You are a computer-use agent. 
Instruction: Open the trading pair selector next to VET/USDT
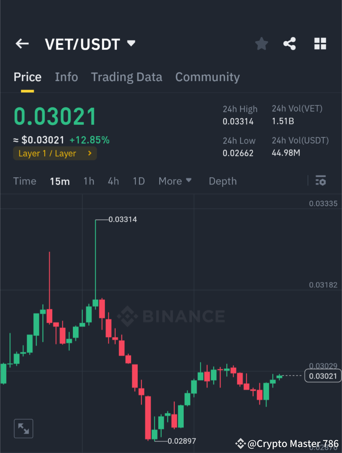pyautogui.click(x=131, y=44)
